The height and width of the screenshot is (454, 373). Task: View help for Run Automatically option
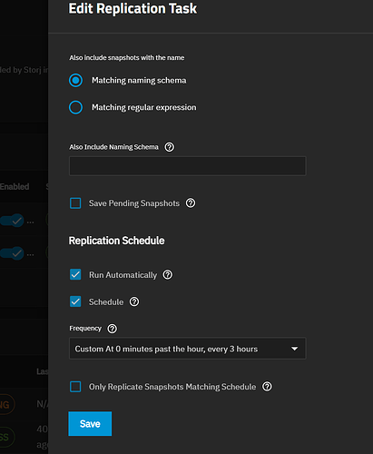click(x=168, y=275)
